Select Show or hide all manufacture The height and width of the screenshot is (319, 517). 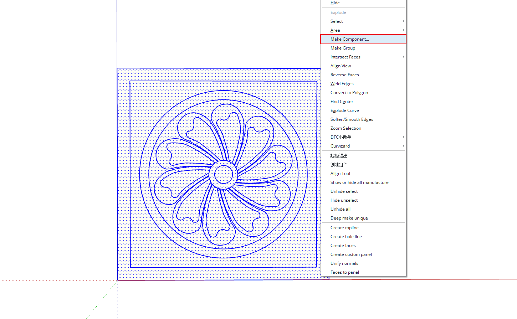[359, 182]
